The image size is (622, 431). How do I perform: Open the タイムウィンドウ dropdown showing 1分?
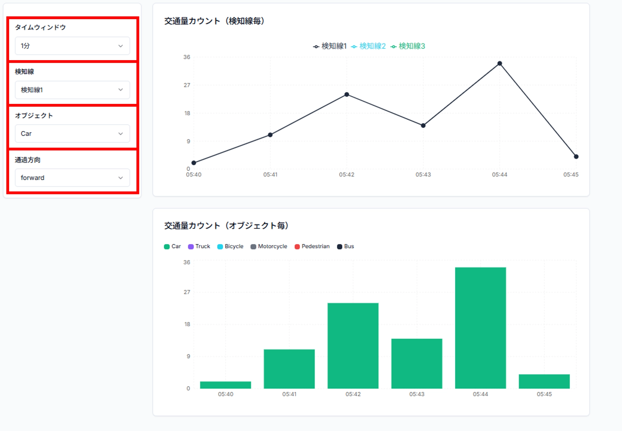[72, 46]
